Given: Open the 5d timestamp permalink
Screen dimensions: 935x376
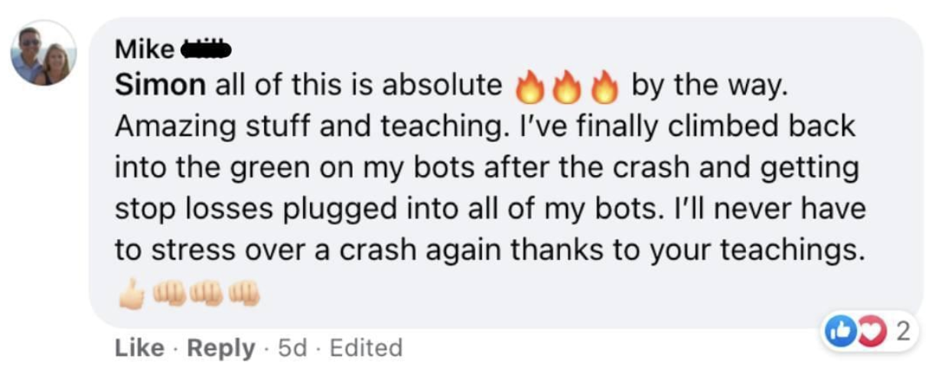Looking at the screenshot, I should [x=291, y=348].
